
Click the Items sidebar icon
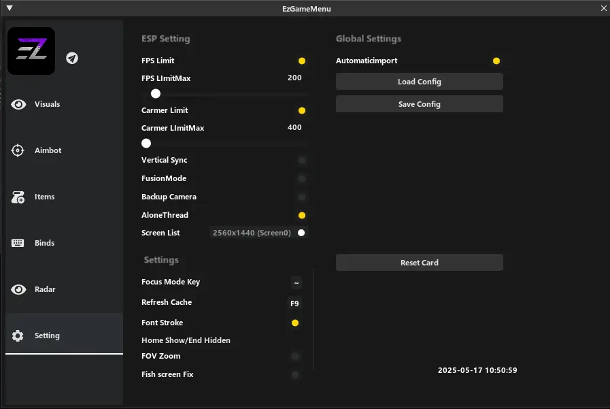tap(18, 197)
